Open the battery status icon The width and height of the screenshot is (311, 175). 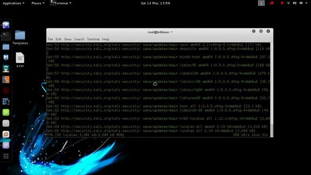click(x=301, y=3)
